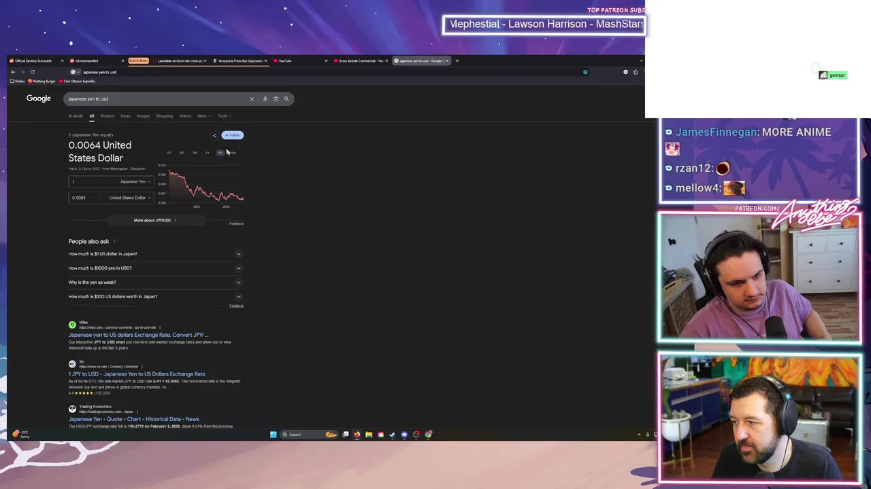Switch to Images results tab

pyautogui.click(x=143, y=116)
